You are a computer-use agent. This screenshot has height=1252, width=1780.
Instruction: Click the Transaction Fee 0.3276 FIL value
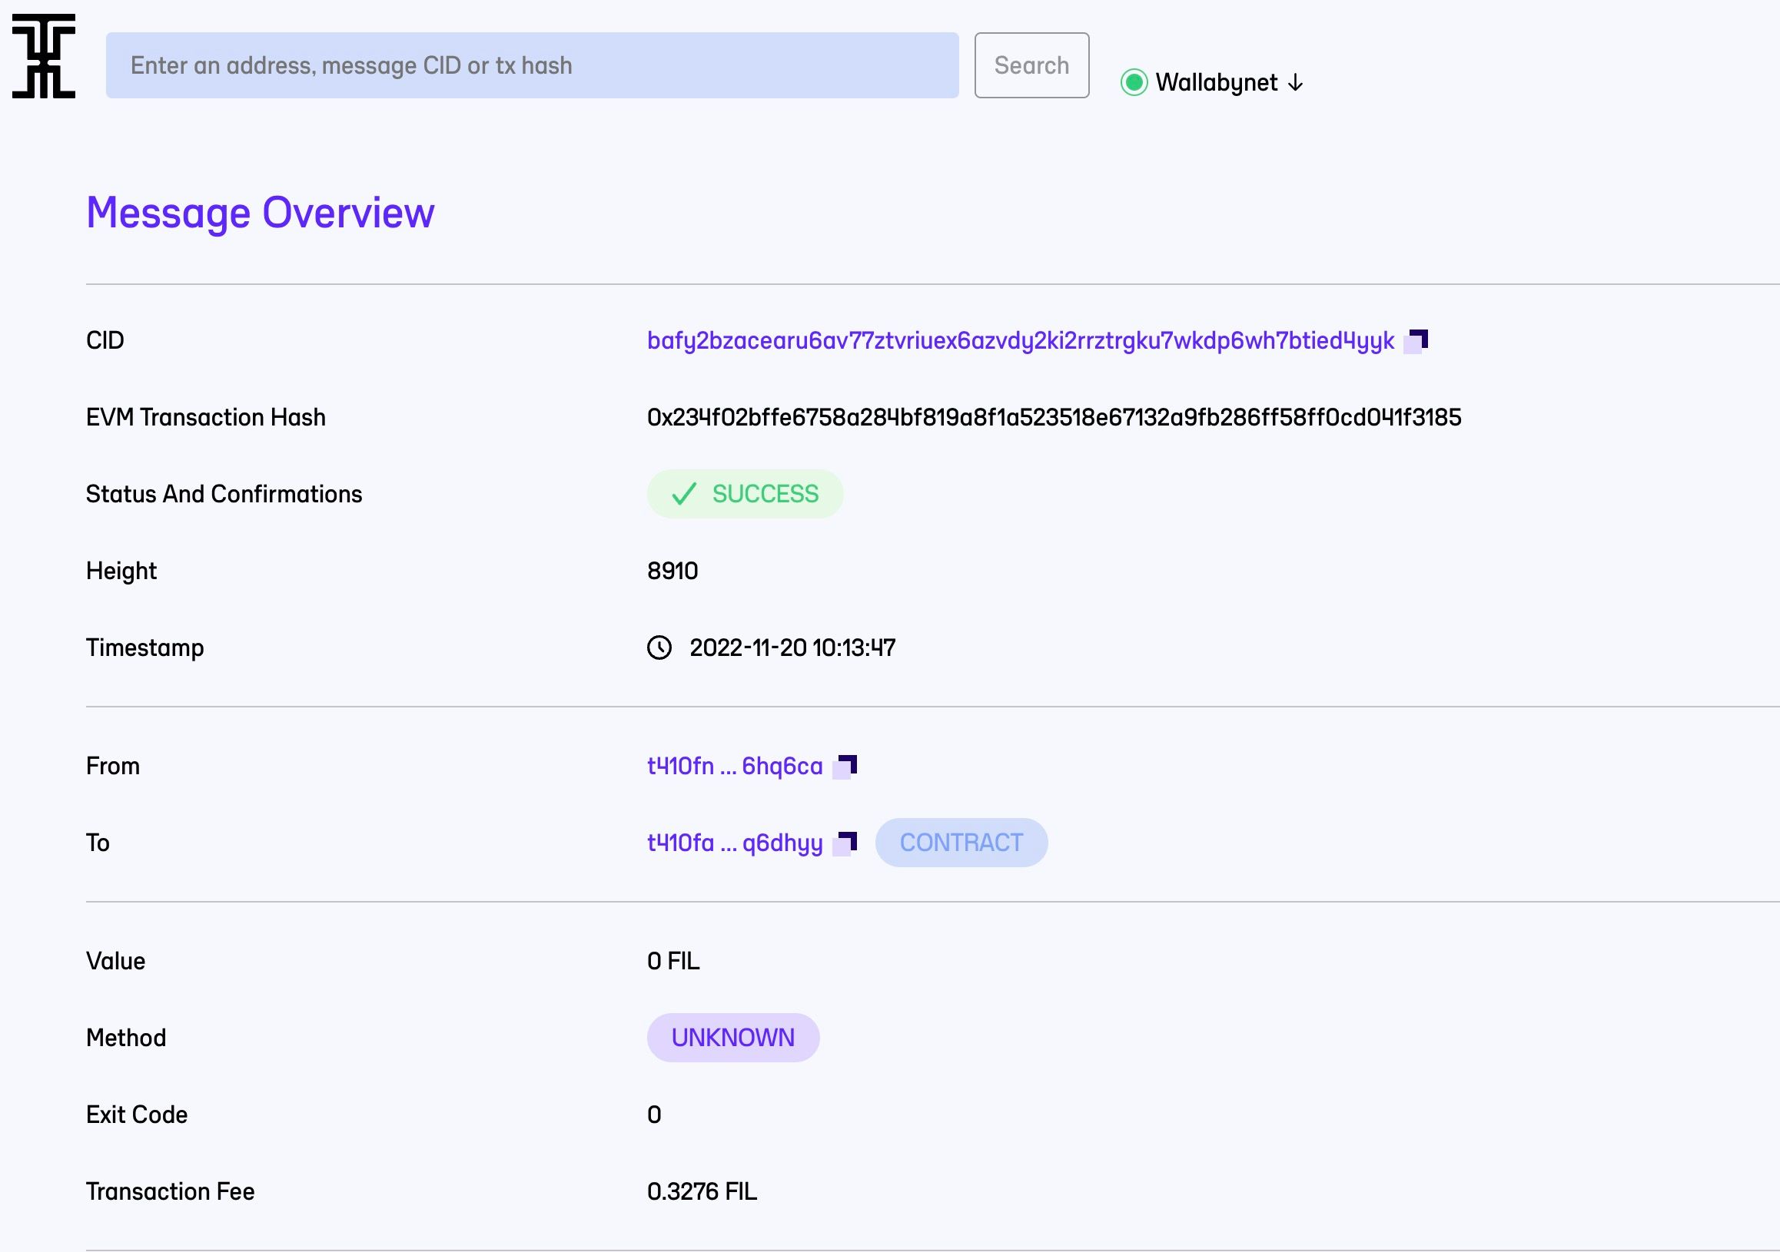(x=702, y=1191)
